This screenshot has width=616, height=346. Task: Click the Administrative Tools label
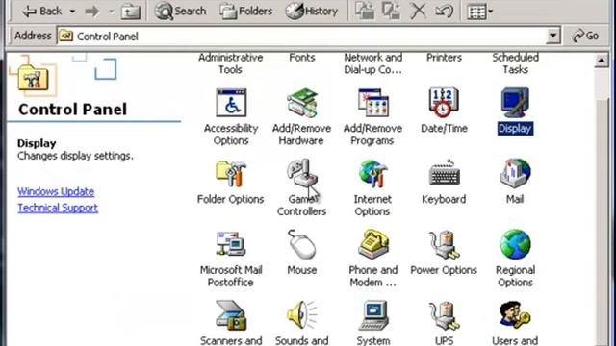[x=231, y=63]
